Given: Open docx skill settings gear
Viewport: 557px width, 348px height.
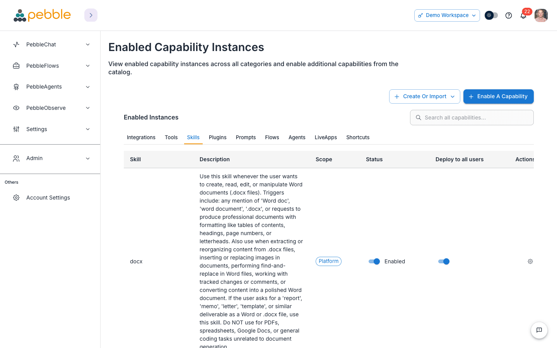Looking at the screenshot, I should pyautogui.click(x=530, y=261).
